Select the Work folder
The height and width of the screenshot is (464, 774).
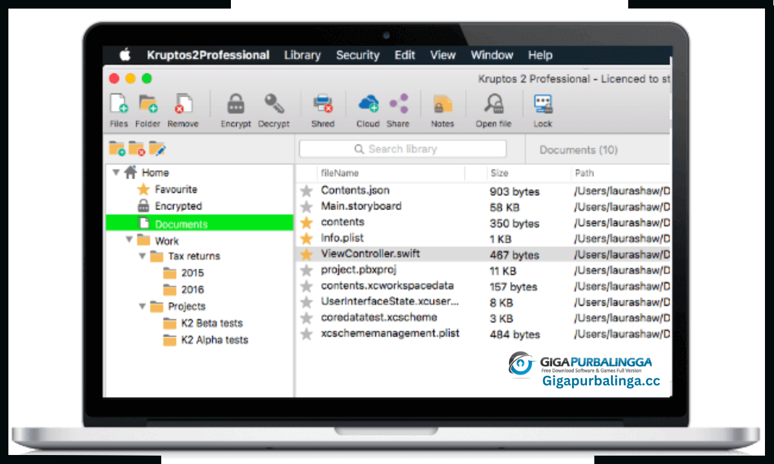[x=167, y=241]
